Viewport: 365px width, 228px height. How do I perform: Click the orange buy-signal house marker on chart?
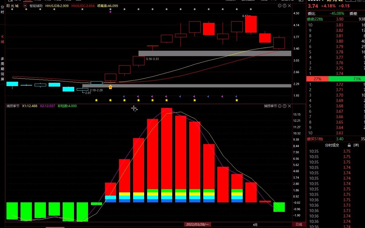110,87
